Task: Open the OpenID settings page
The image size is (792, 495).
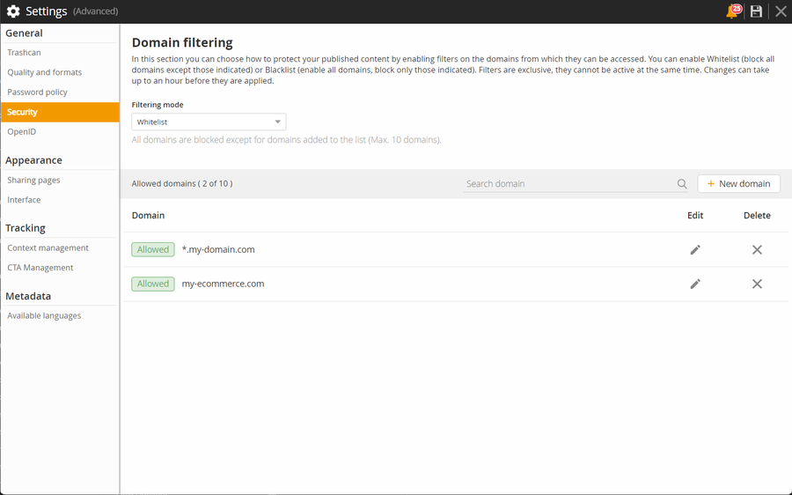Action: click(x=22, y=131)
